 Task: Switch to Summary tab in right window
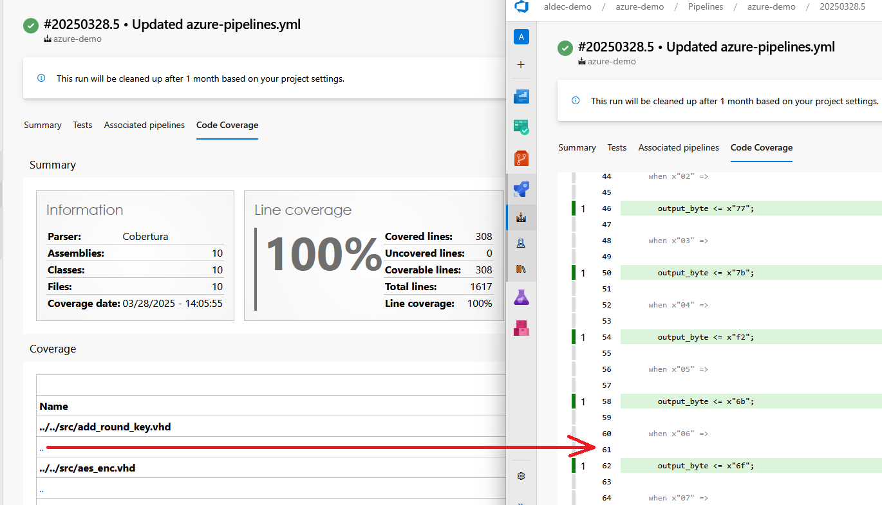tap(577, 148)
